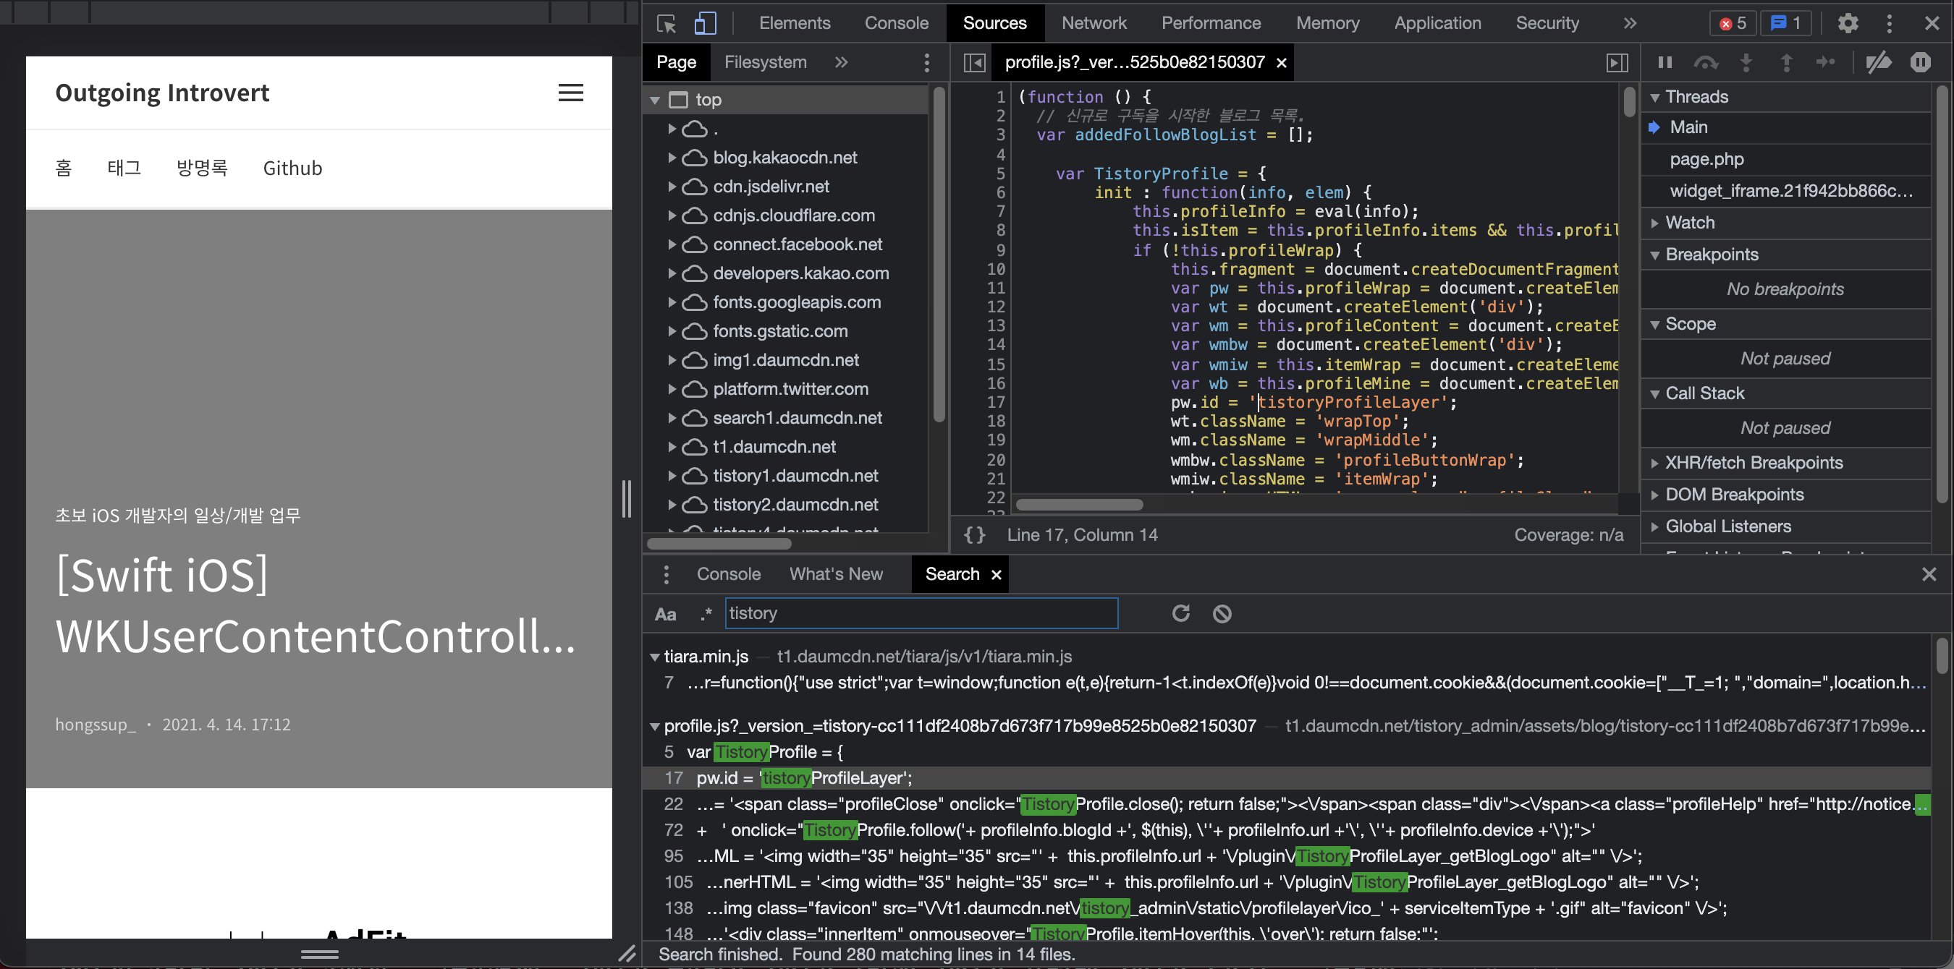Click the pause script execution button
Screen dimensions: 1954x969
tap(1665, 62)
